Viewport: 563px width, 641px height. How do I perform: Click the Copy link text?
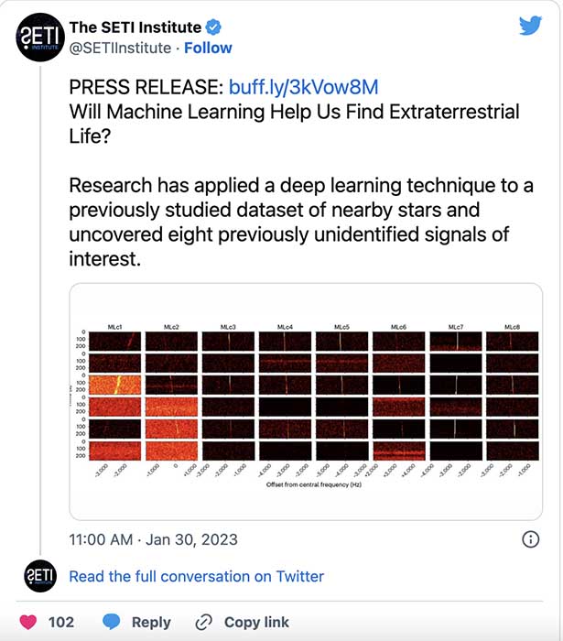pyautogui.click(x=256, y=622)
